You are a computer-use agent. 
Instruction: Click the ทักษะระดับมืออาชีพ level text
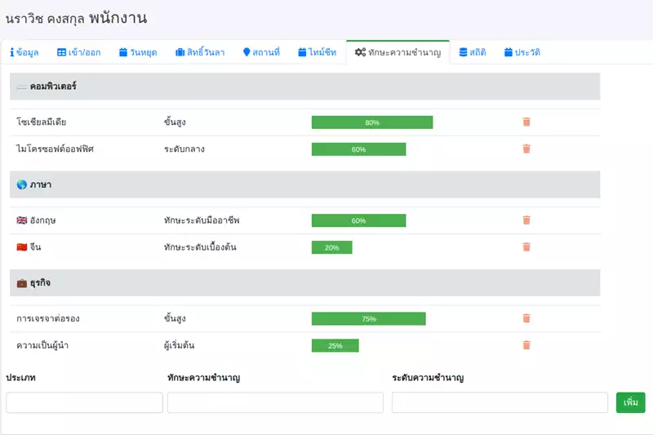[x=202, y=220]
